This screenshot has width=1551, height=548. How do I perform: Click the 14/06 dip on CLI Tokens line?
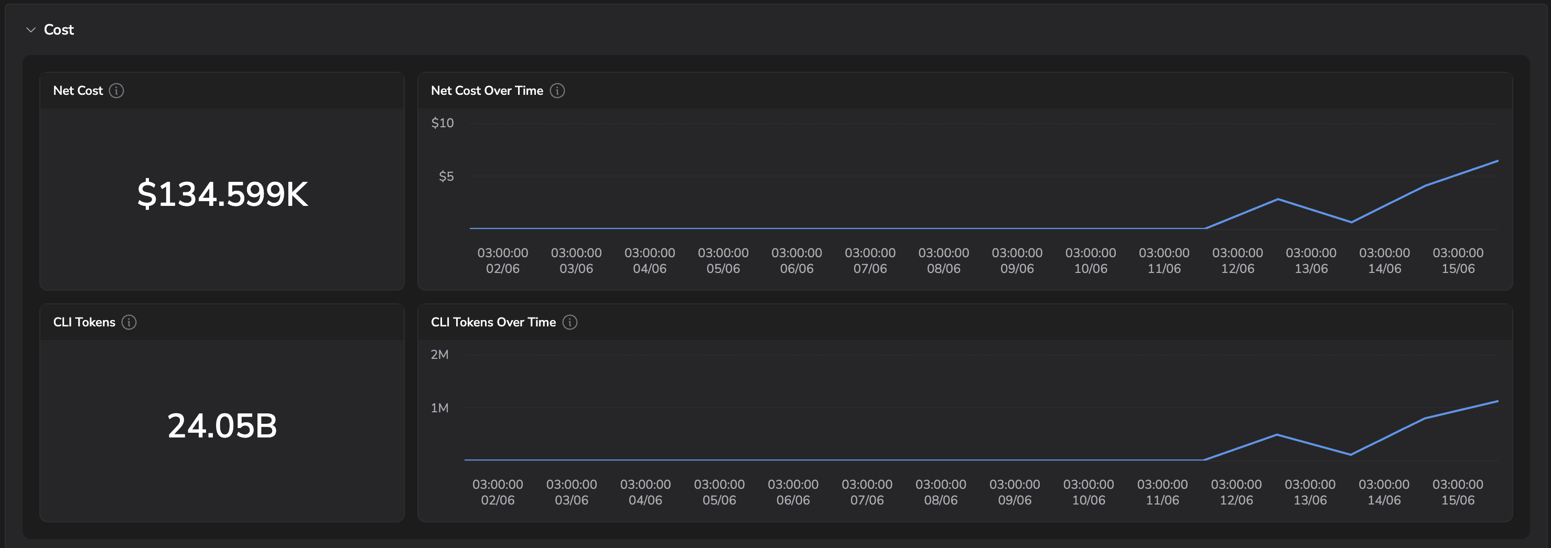(1351, 454)
